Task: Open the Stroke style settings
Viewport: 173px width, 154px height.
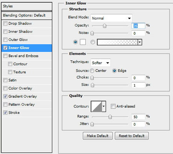Action: [14, 113]
